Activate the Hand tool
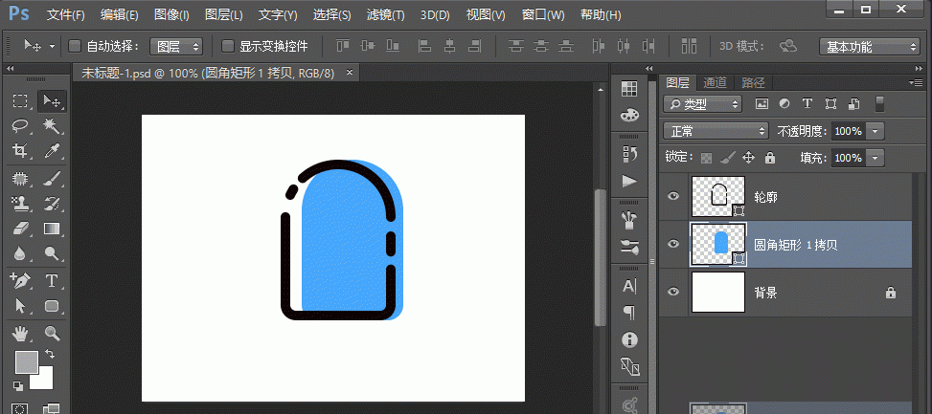 (x=20, y=333)
